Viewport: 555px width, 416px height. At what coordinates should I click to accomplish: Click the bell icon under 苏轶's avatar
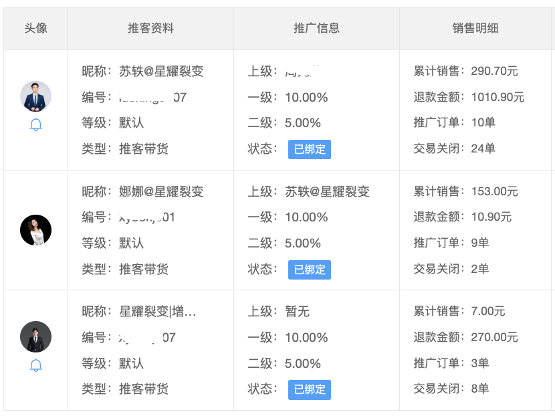point(36,125)
